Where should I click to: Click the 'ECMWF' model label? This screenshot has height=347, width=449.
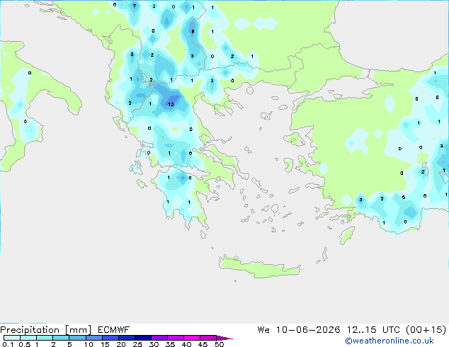coord(114,330)
